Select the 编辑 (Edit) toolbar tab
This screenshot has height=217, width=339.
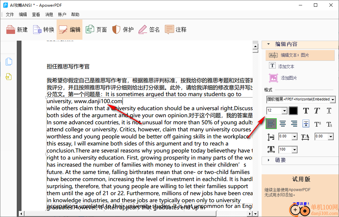[70, 30]
